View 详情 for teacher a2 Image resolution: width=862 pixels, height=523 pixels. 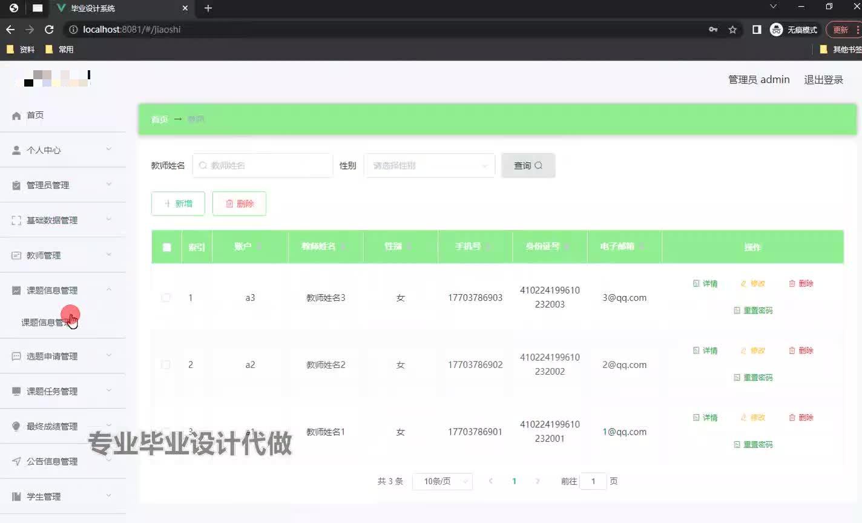705,350
